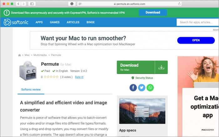Click the Get a Mac optimization app ad
Viewport: 219px width, 137px height.
[x=198, y=96]
